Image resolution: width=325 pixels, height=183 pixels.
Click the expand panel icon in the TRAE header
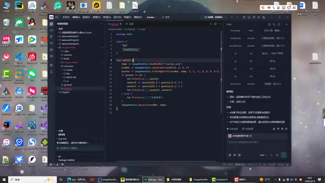click(279, 24)
